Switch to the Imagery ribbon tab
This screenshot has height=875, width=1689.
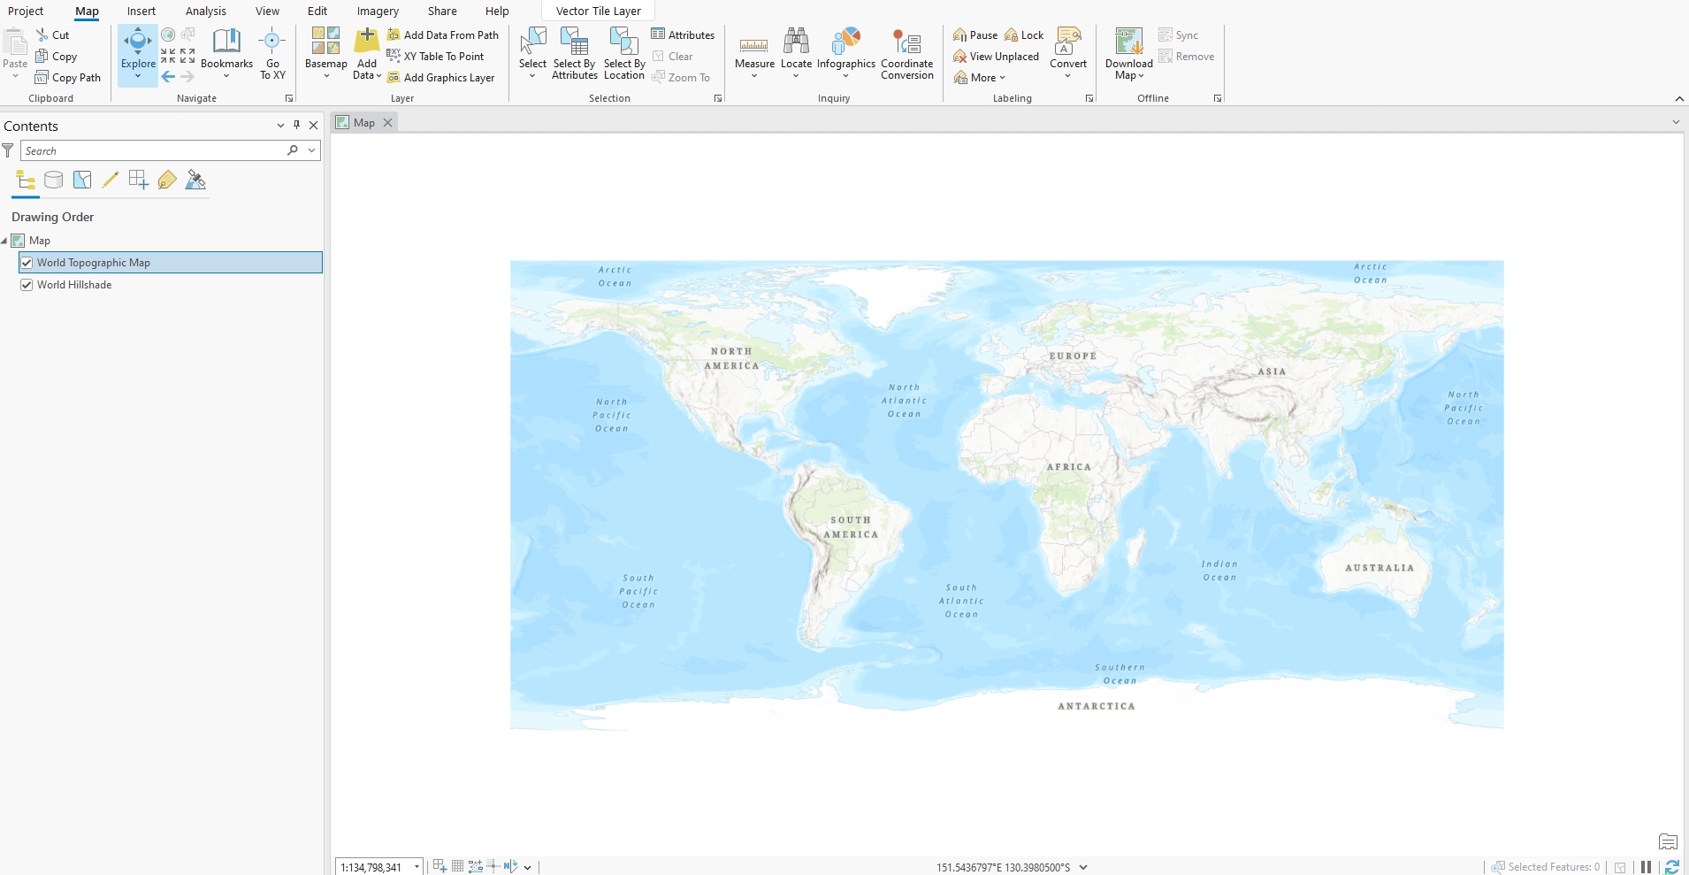[378, 12]
